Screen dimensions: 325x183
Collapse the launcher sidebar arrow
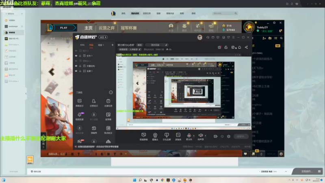tap(26, 94)
